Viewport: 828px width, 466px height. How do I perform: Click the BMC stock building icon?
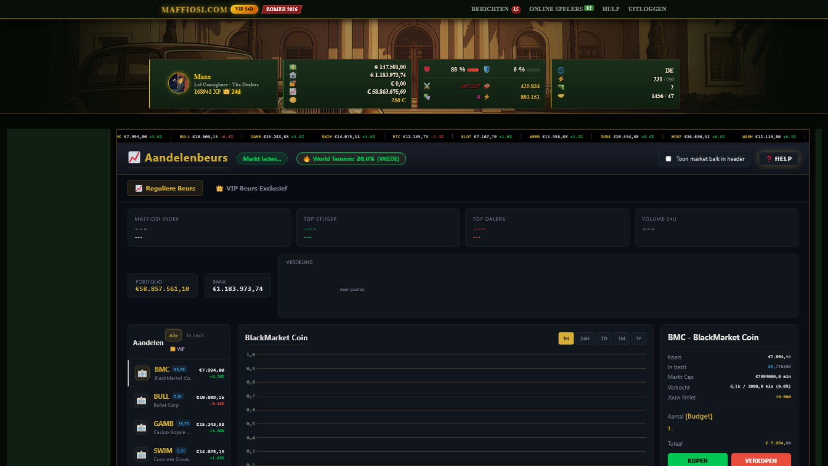[142, 373]
